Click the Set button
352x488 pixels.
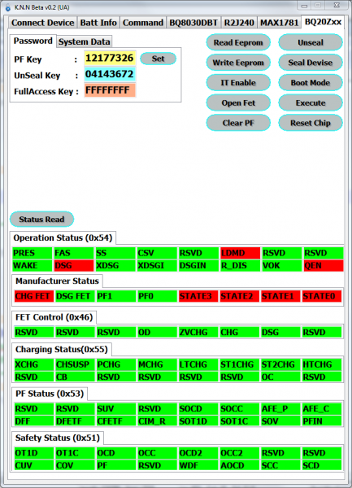tap(158, 59)
